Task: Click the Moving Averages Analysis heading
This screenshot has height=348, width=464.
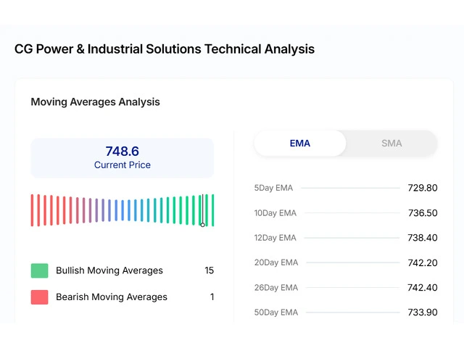Action: pyautogui.click(x=95, y=102)
